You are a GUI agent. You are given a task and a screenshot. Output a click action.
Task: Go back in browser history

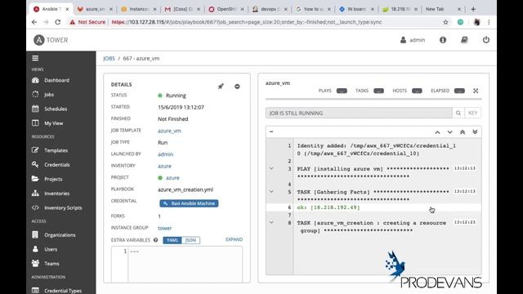(x=34, y=22)
